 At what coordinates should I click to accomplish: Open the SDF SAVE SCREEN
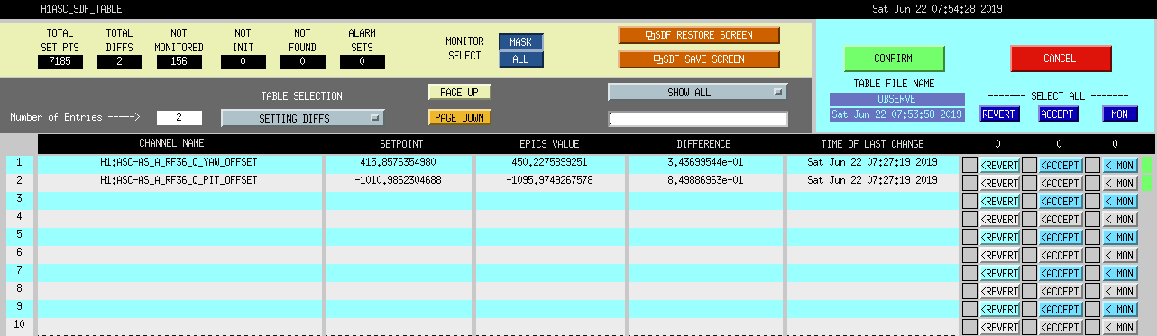click(x=699, y=59)
